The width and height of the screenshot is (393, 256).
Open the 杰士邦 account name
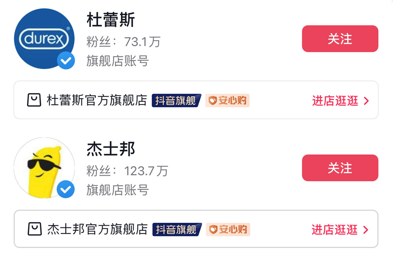pos(110,149)
